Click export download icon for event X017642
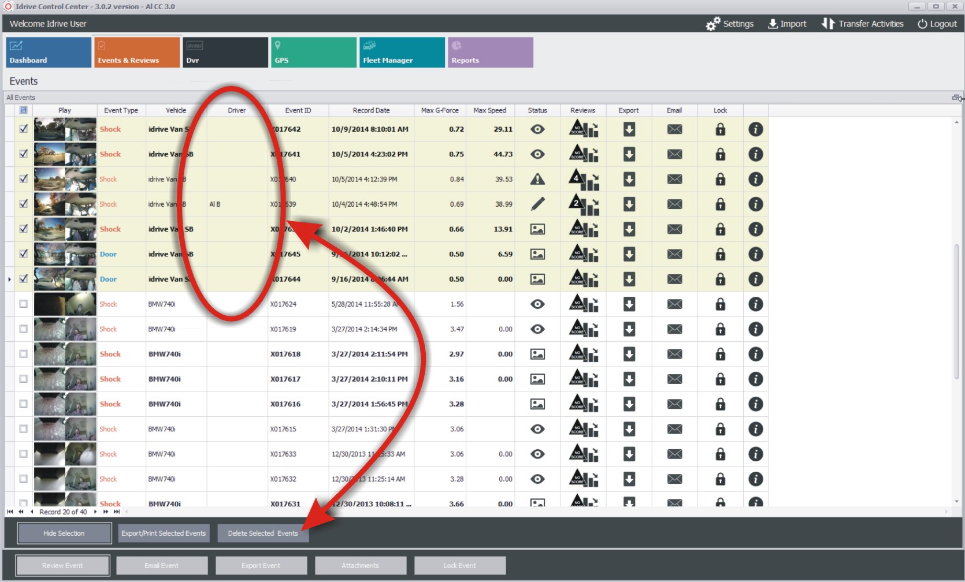The image size is (965, 582). [x=629, y=129]
